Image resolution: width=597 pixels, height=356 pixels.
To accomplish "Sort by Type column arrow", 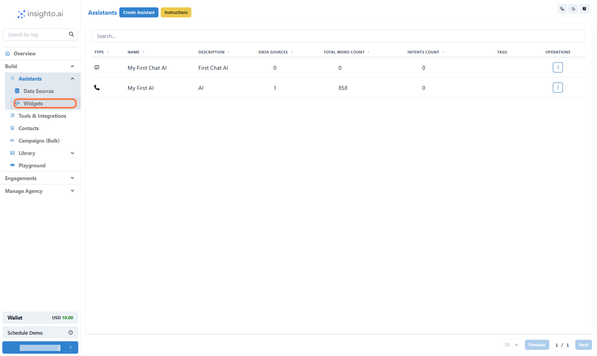I will coord(108,52).
